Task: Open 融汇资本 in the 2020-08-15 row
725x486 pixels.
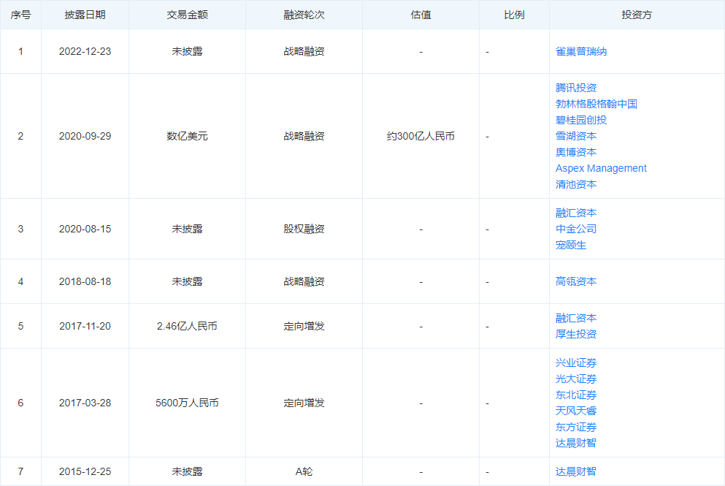Action: (x=575, y=213)
